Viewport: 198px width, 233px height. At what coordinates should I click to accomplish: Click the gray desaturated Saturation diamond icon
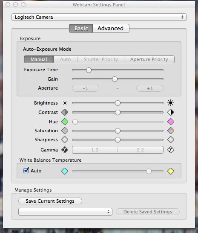[x=65, y=131]
